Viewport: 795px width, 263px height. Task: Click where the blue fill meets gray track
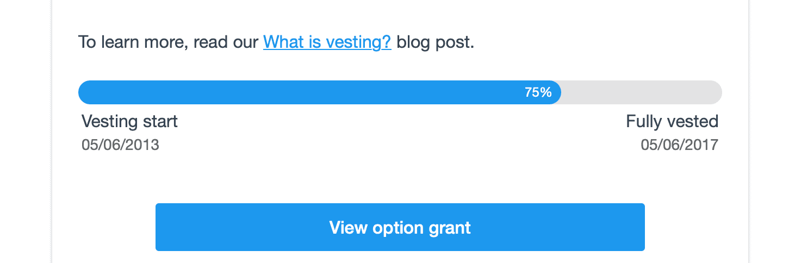coord(560,92)
